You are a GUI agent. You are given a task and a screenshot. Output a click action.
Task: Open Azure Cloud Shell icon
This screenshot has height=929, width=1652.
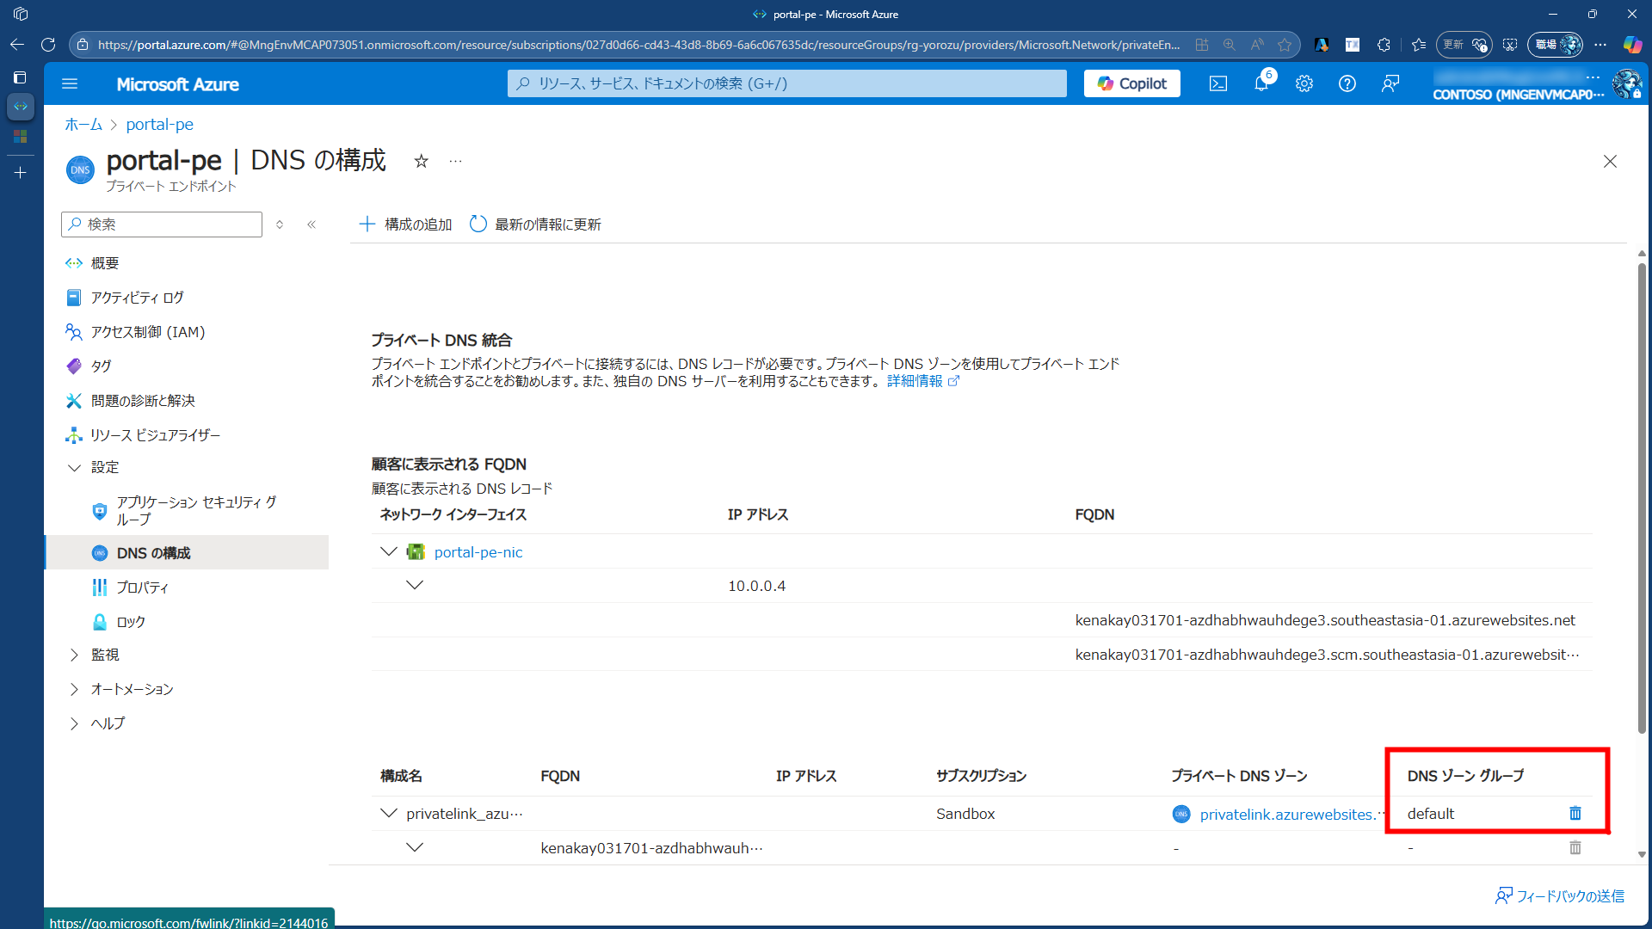coord(1217,83)
